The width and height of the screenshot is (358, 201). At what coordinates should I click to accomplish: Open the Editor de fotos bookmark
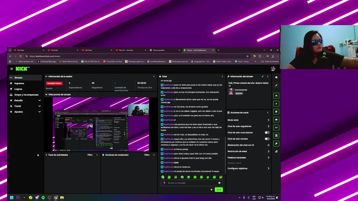[25, 61]
